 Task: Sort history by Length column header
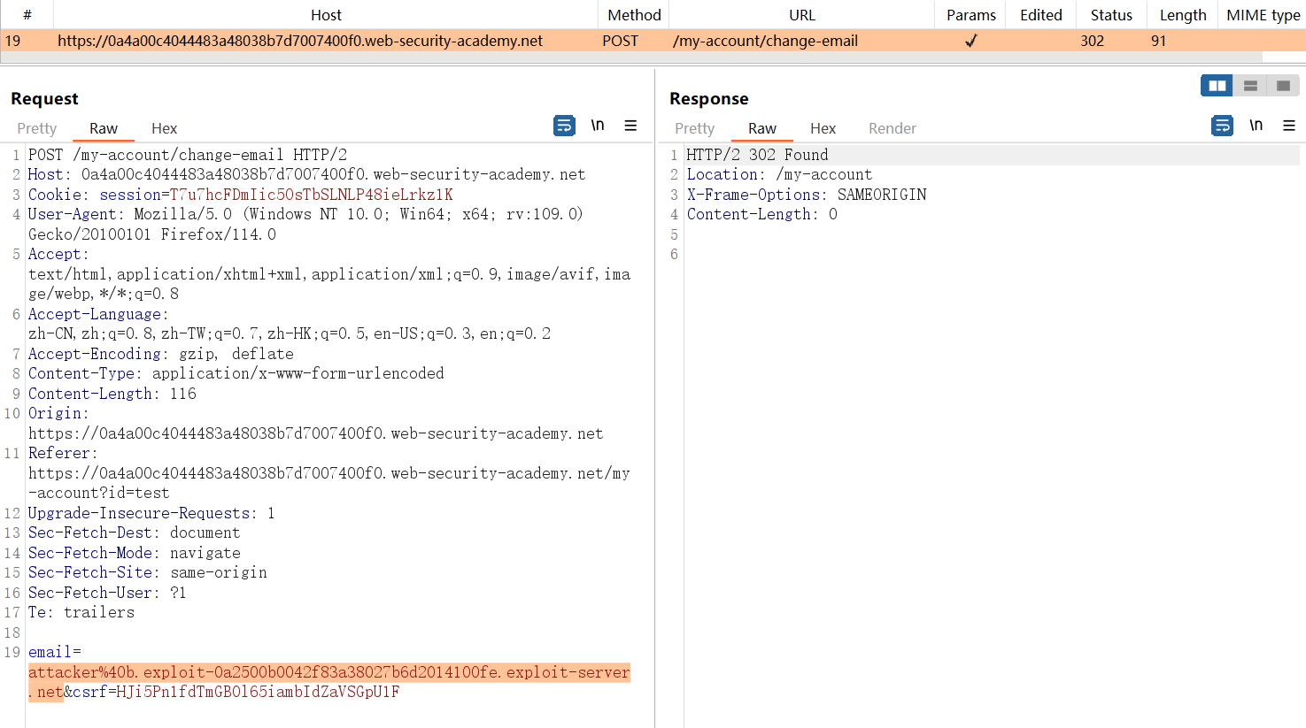(x=1183, y=15)
